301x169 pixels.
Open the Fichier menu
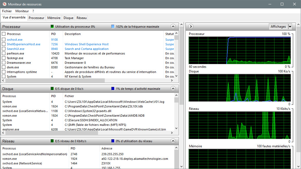pos(7,11)
